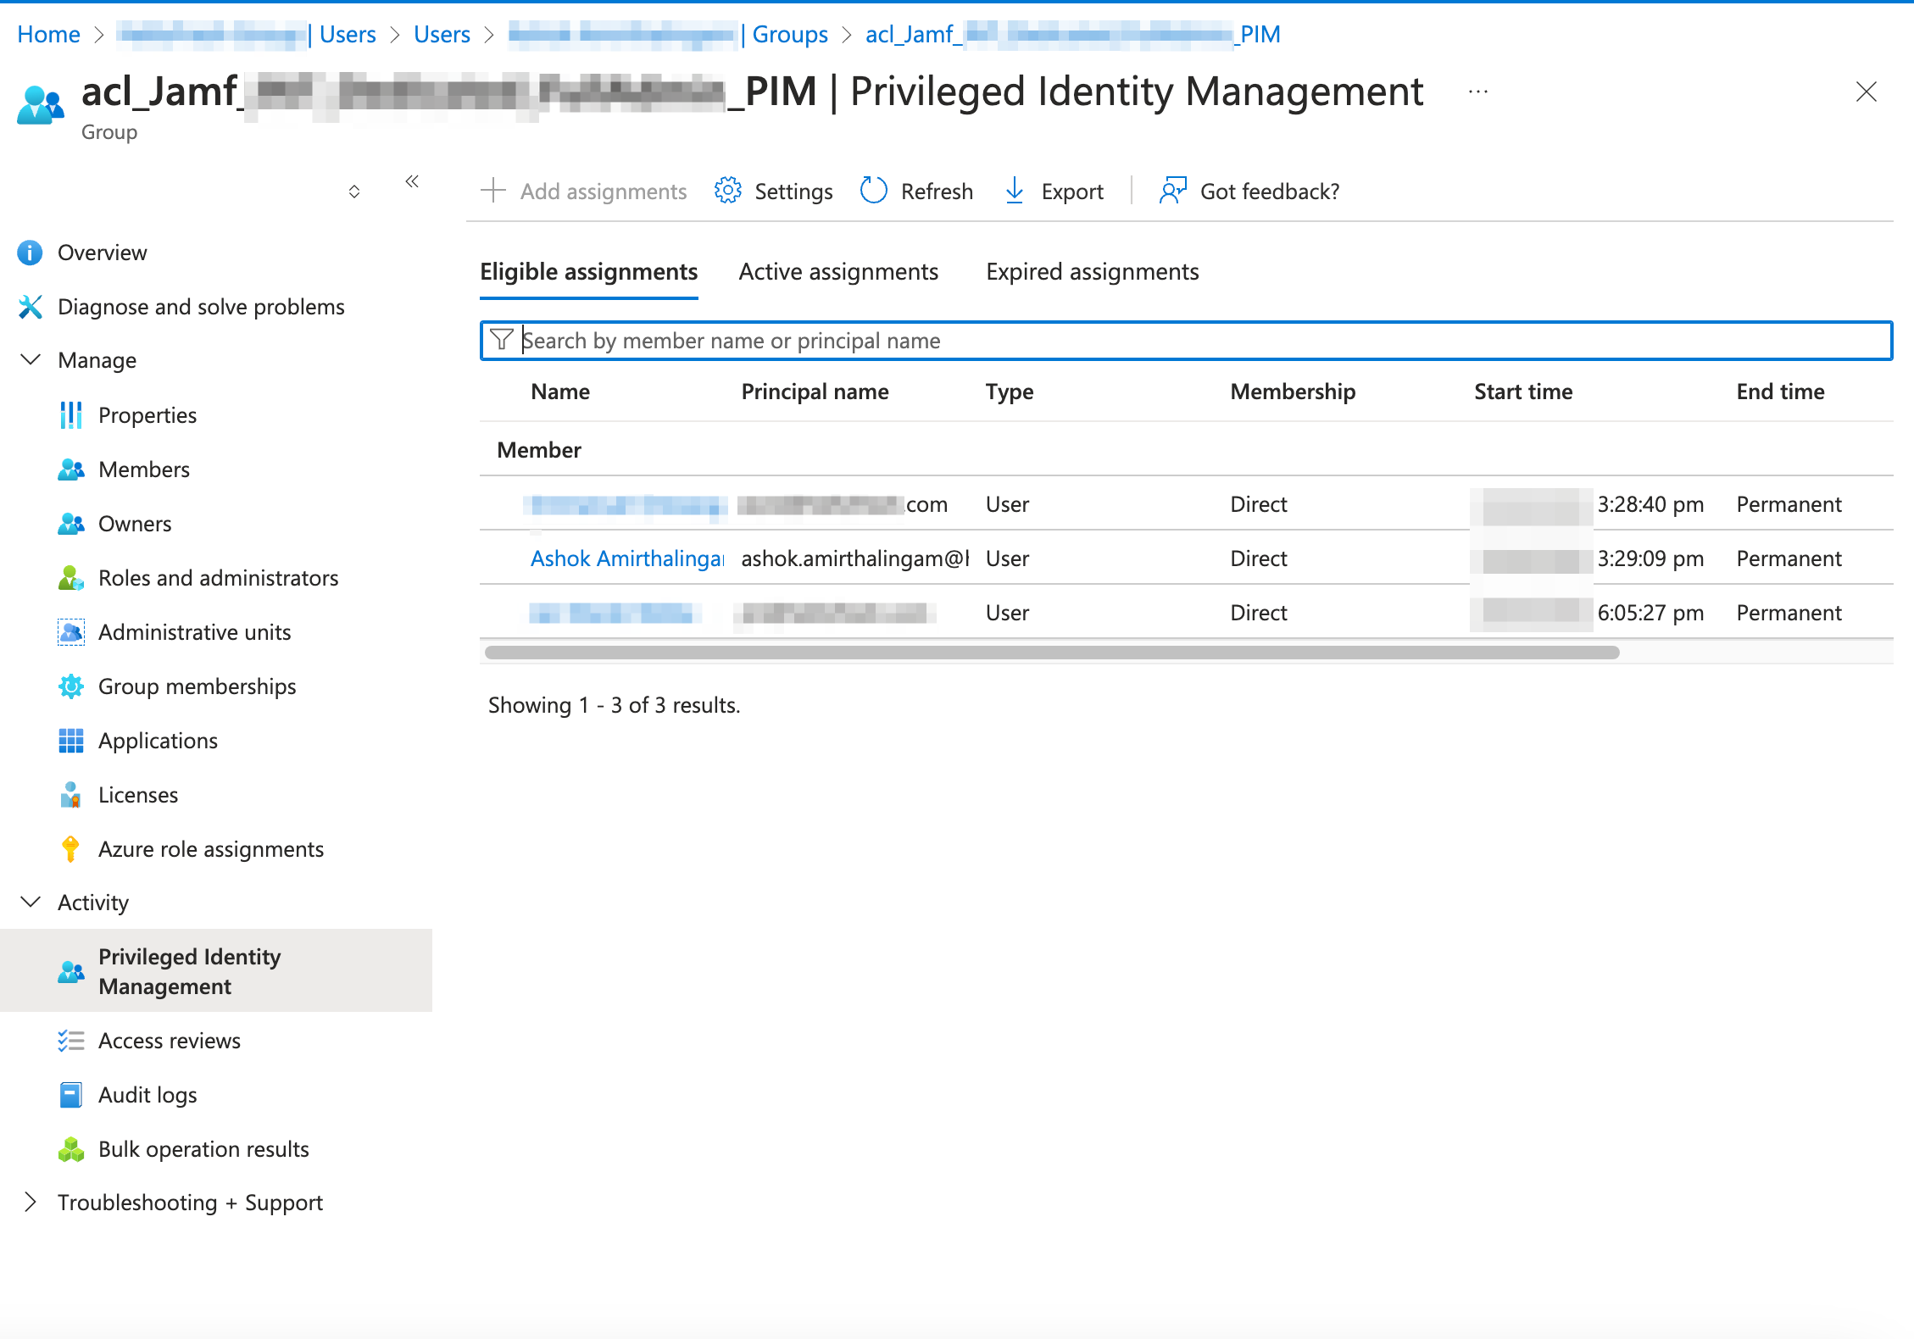Expand Troubleshooting + Support section
Viewport: 1914px width, 1339px height.
click(31, 1203)
